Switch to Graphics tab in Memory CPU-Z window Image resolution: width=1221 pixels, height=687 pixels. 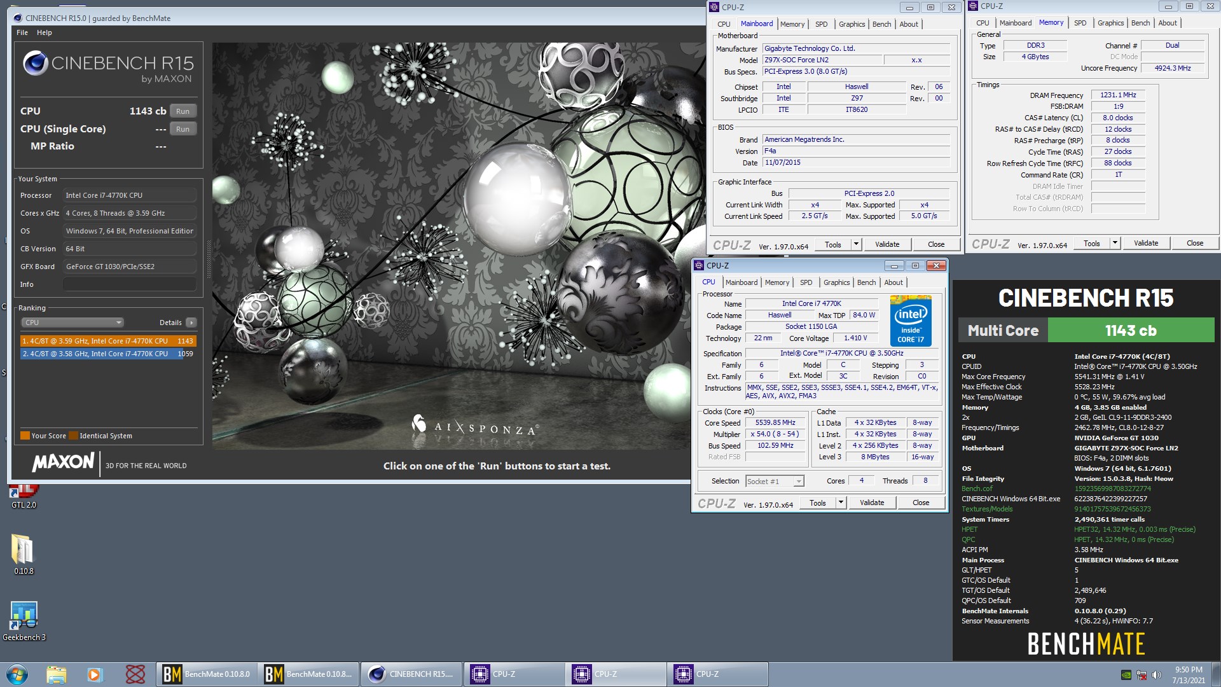(x=1110, y=23)
